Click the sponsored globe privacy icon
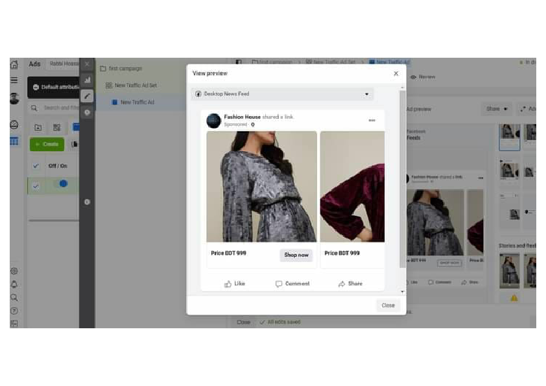546x386 pixels. (x=253, y=125)
